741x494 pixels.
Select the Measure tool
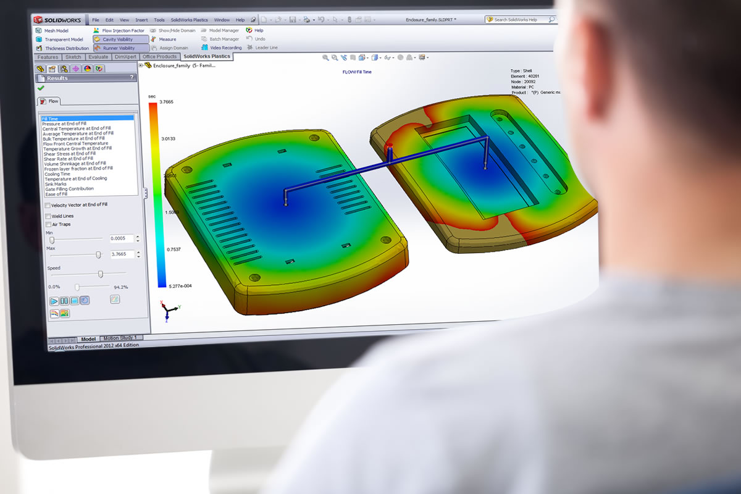[x=163, y=39]
